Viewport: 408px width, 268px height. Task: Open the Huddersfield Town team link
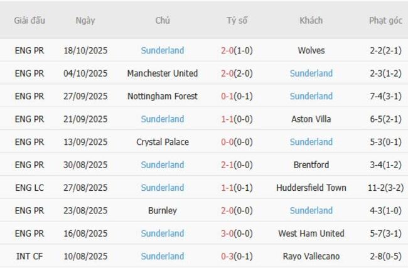(x=311, y=188)
